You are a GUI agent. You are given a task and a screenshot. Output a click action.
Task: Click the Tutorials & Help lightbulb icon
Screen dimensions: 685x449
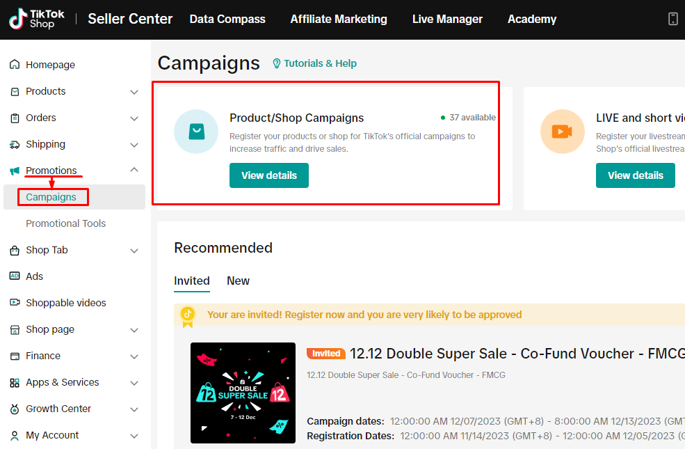pos(277,64)
